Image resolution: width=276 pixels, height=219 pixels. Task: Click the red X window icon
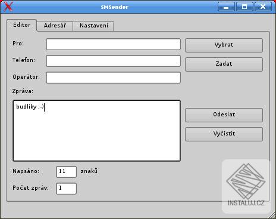tap(8, 7)
